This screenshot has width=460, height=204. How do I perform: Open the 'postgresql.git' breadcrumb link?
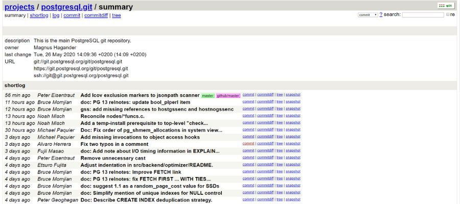click(x=66, y=7)
